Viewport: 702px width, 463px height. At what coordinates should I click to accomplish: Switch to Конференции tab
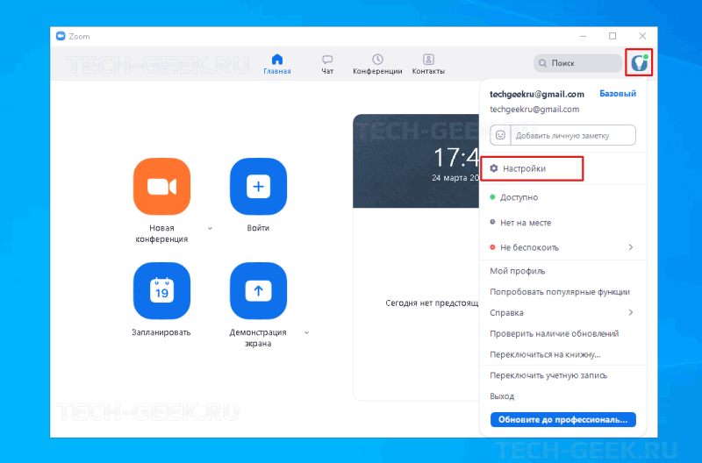[x=377, y=64]
